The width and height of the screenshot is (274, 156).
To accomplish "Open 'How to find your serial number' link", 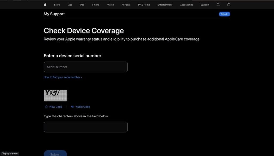I will click(63, 77).
